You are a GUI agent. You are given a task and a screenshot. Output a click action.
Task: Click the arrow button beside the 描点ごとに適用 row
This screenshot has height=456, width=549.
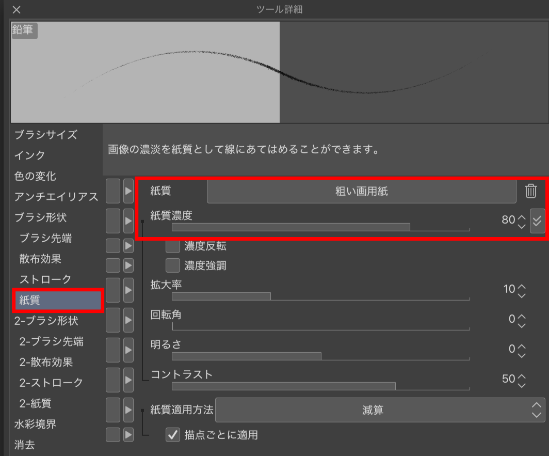tap(128, 435)
